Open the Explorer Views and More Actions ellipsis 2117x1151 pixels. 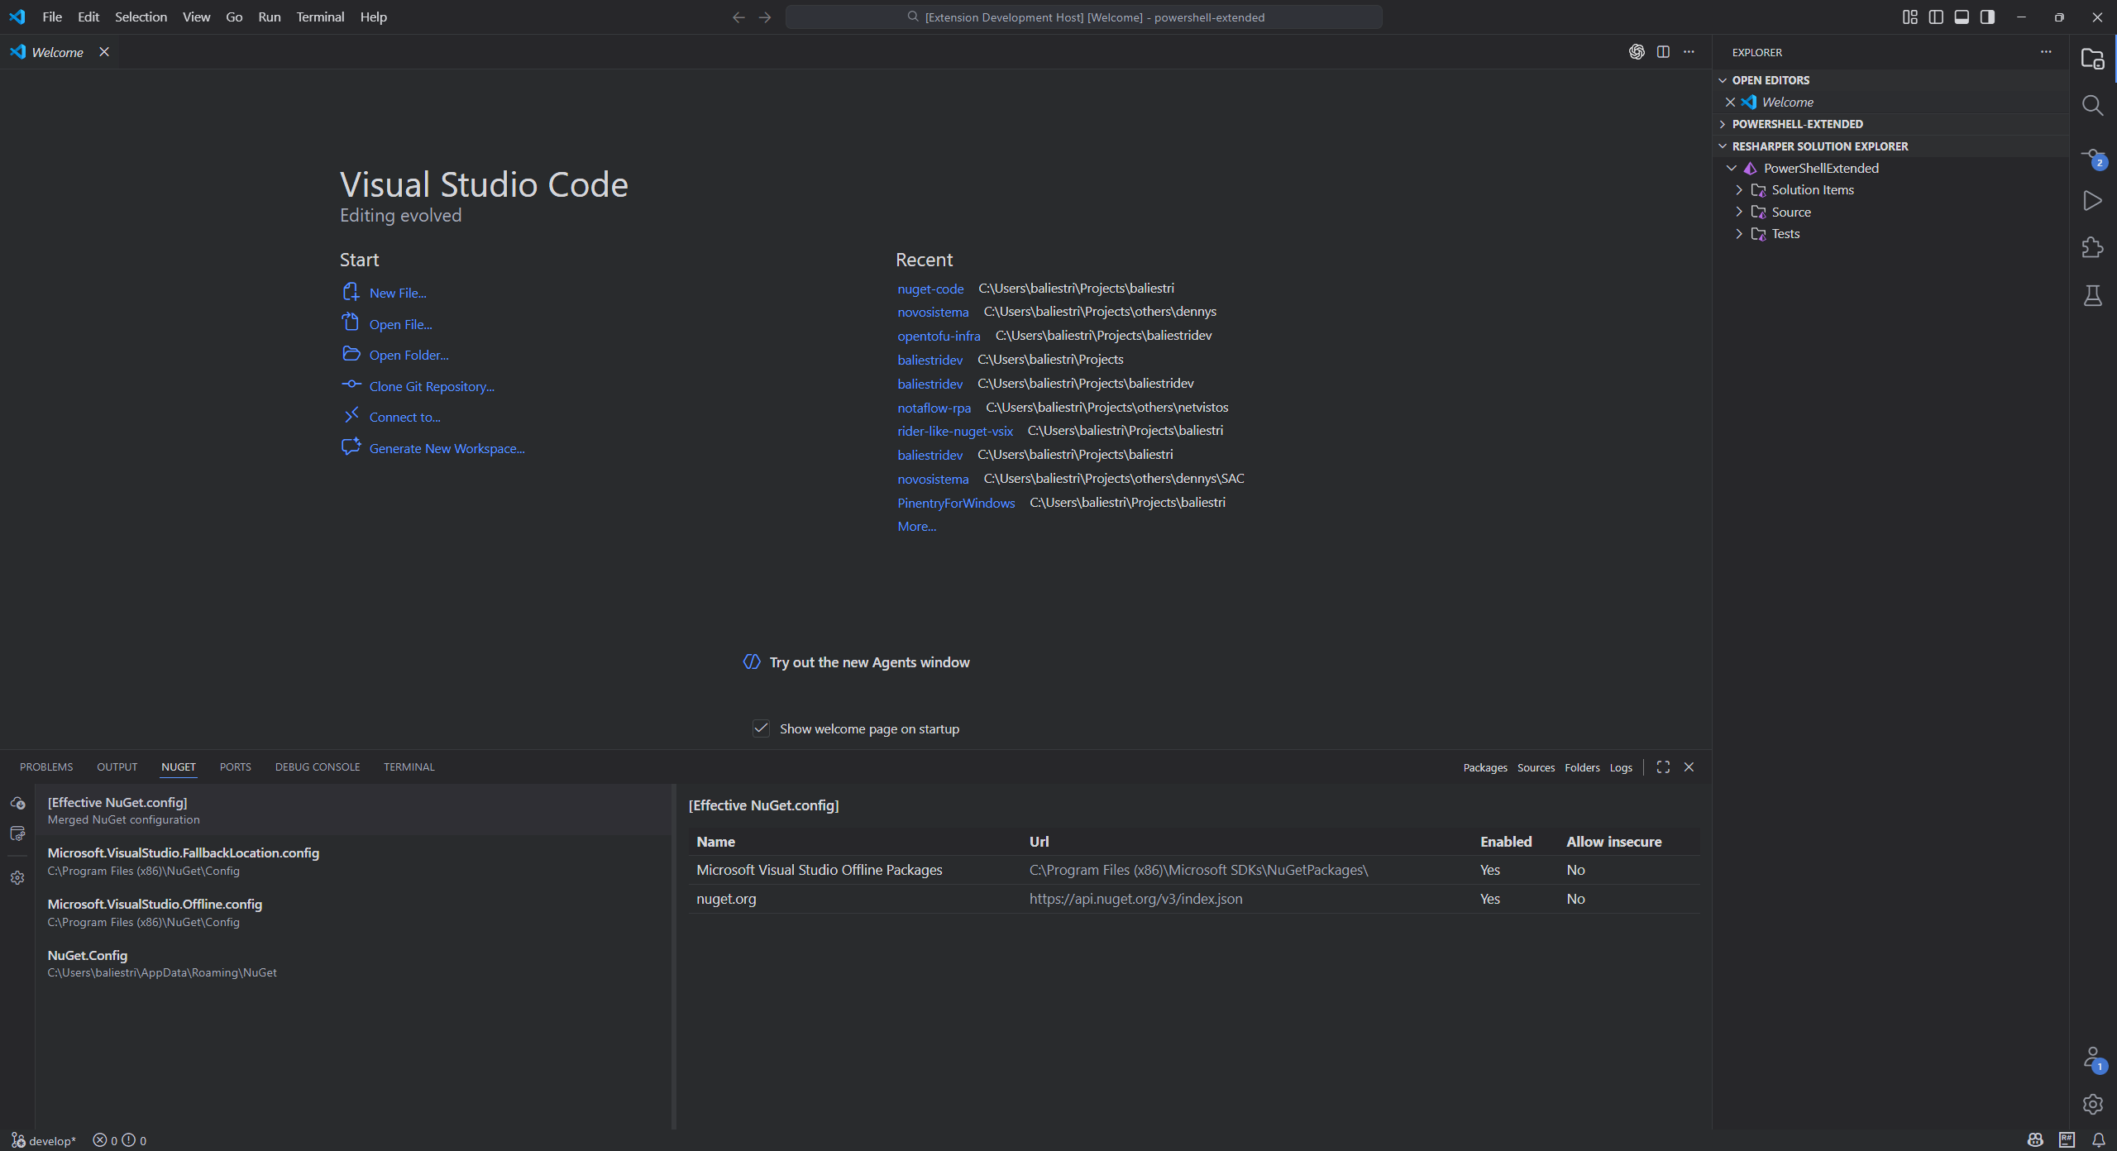[x=2046, y=52]
